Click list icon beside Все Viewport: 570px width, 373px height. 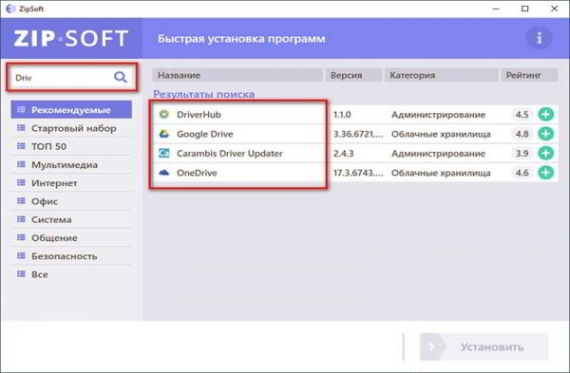click(x=21, y=274)
